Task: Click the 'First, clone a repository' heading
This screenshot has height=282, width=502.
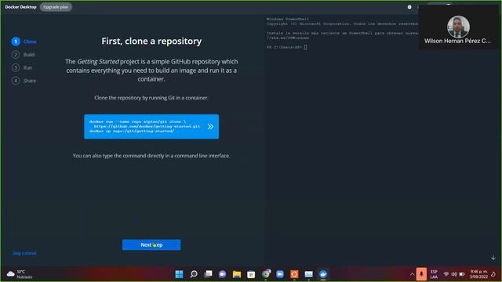Action: [151, 41]
